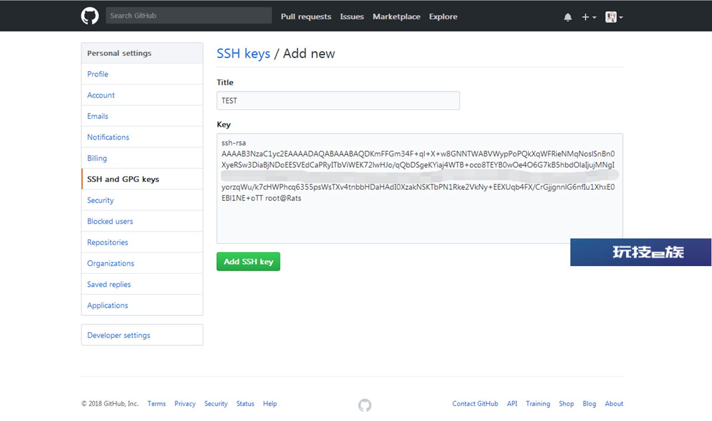Click the GitHub Octocat logo in header
Screen dimensions: 712x421
pos(90,16)
